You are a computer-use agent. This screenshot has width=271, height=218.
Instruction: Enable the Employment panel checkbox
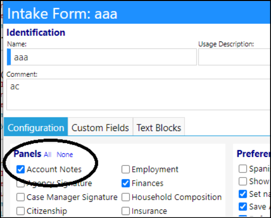click(x=126, y=169)
